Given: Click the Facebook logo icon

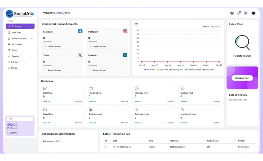Looking at the screenshot, I should coord(80,31).
